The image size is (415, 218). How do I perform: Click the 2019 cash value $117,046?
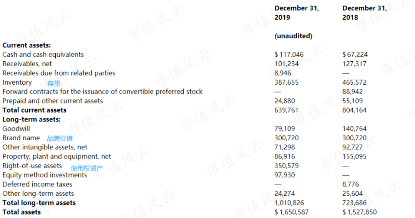(x=289, y=55)
